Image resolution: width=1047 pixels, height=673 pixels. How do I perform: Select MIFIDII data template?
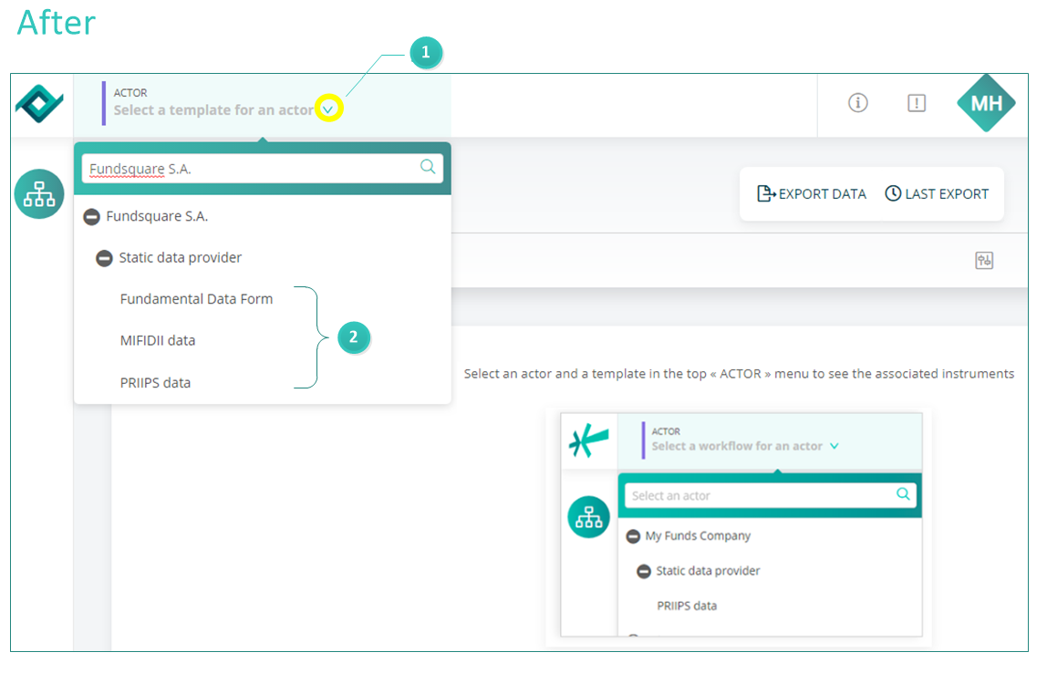tap(158, 340)
